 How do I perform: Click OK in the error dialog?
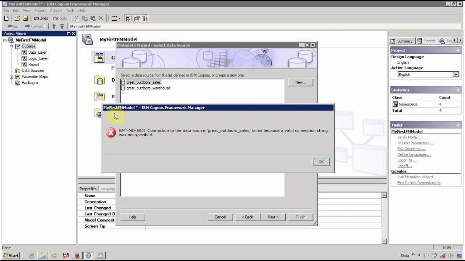tap(321, 162)
